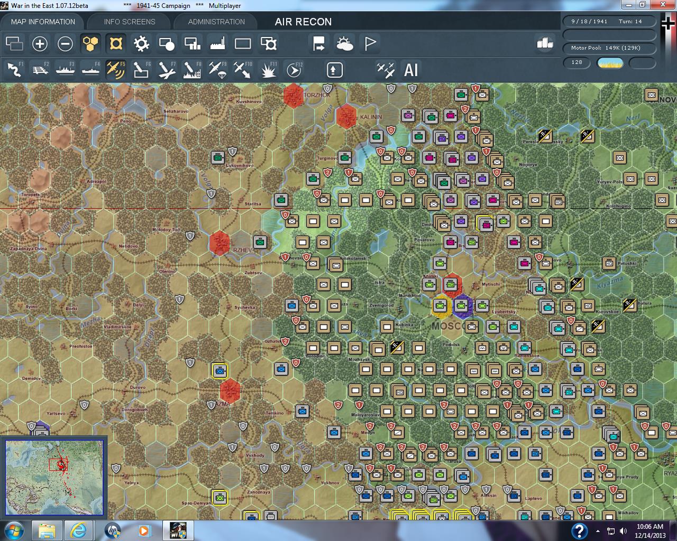Image resolution: width=677 pixels, height=541 pixels.
Task: Select the F5 air recon mode icon
Action: (116, 70)
